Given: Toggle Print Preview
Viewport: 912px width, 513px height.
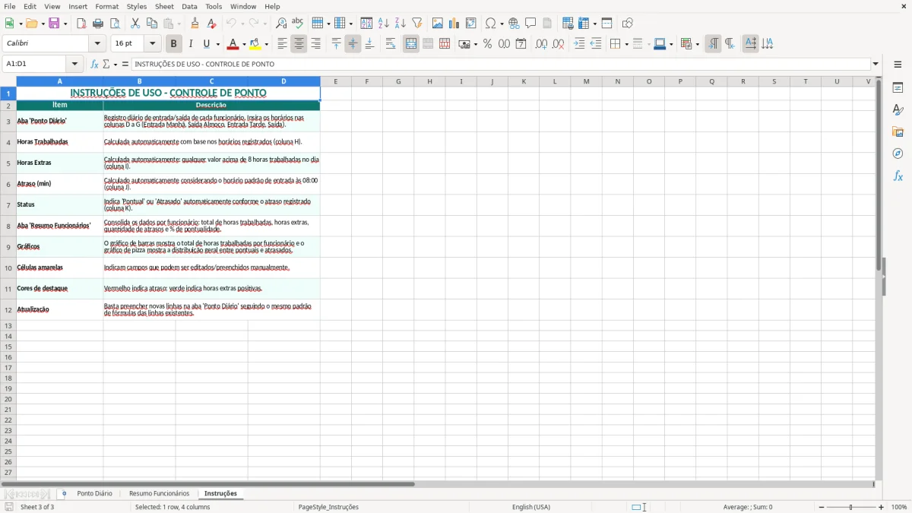Looking at the screenshot, I should coord(115,24).
